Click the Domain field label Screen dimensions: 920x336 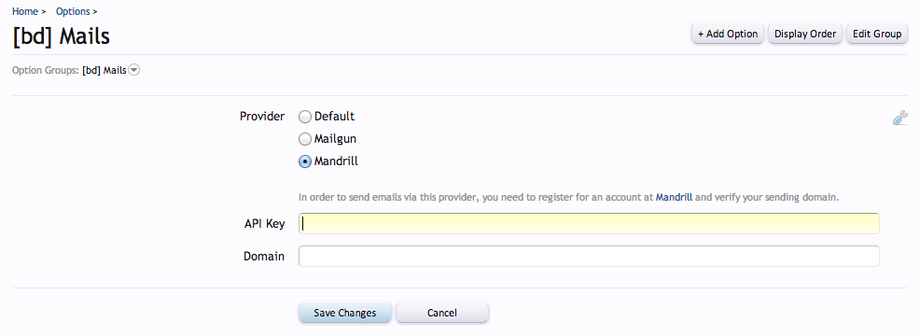[264, 257]
